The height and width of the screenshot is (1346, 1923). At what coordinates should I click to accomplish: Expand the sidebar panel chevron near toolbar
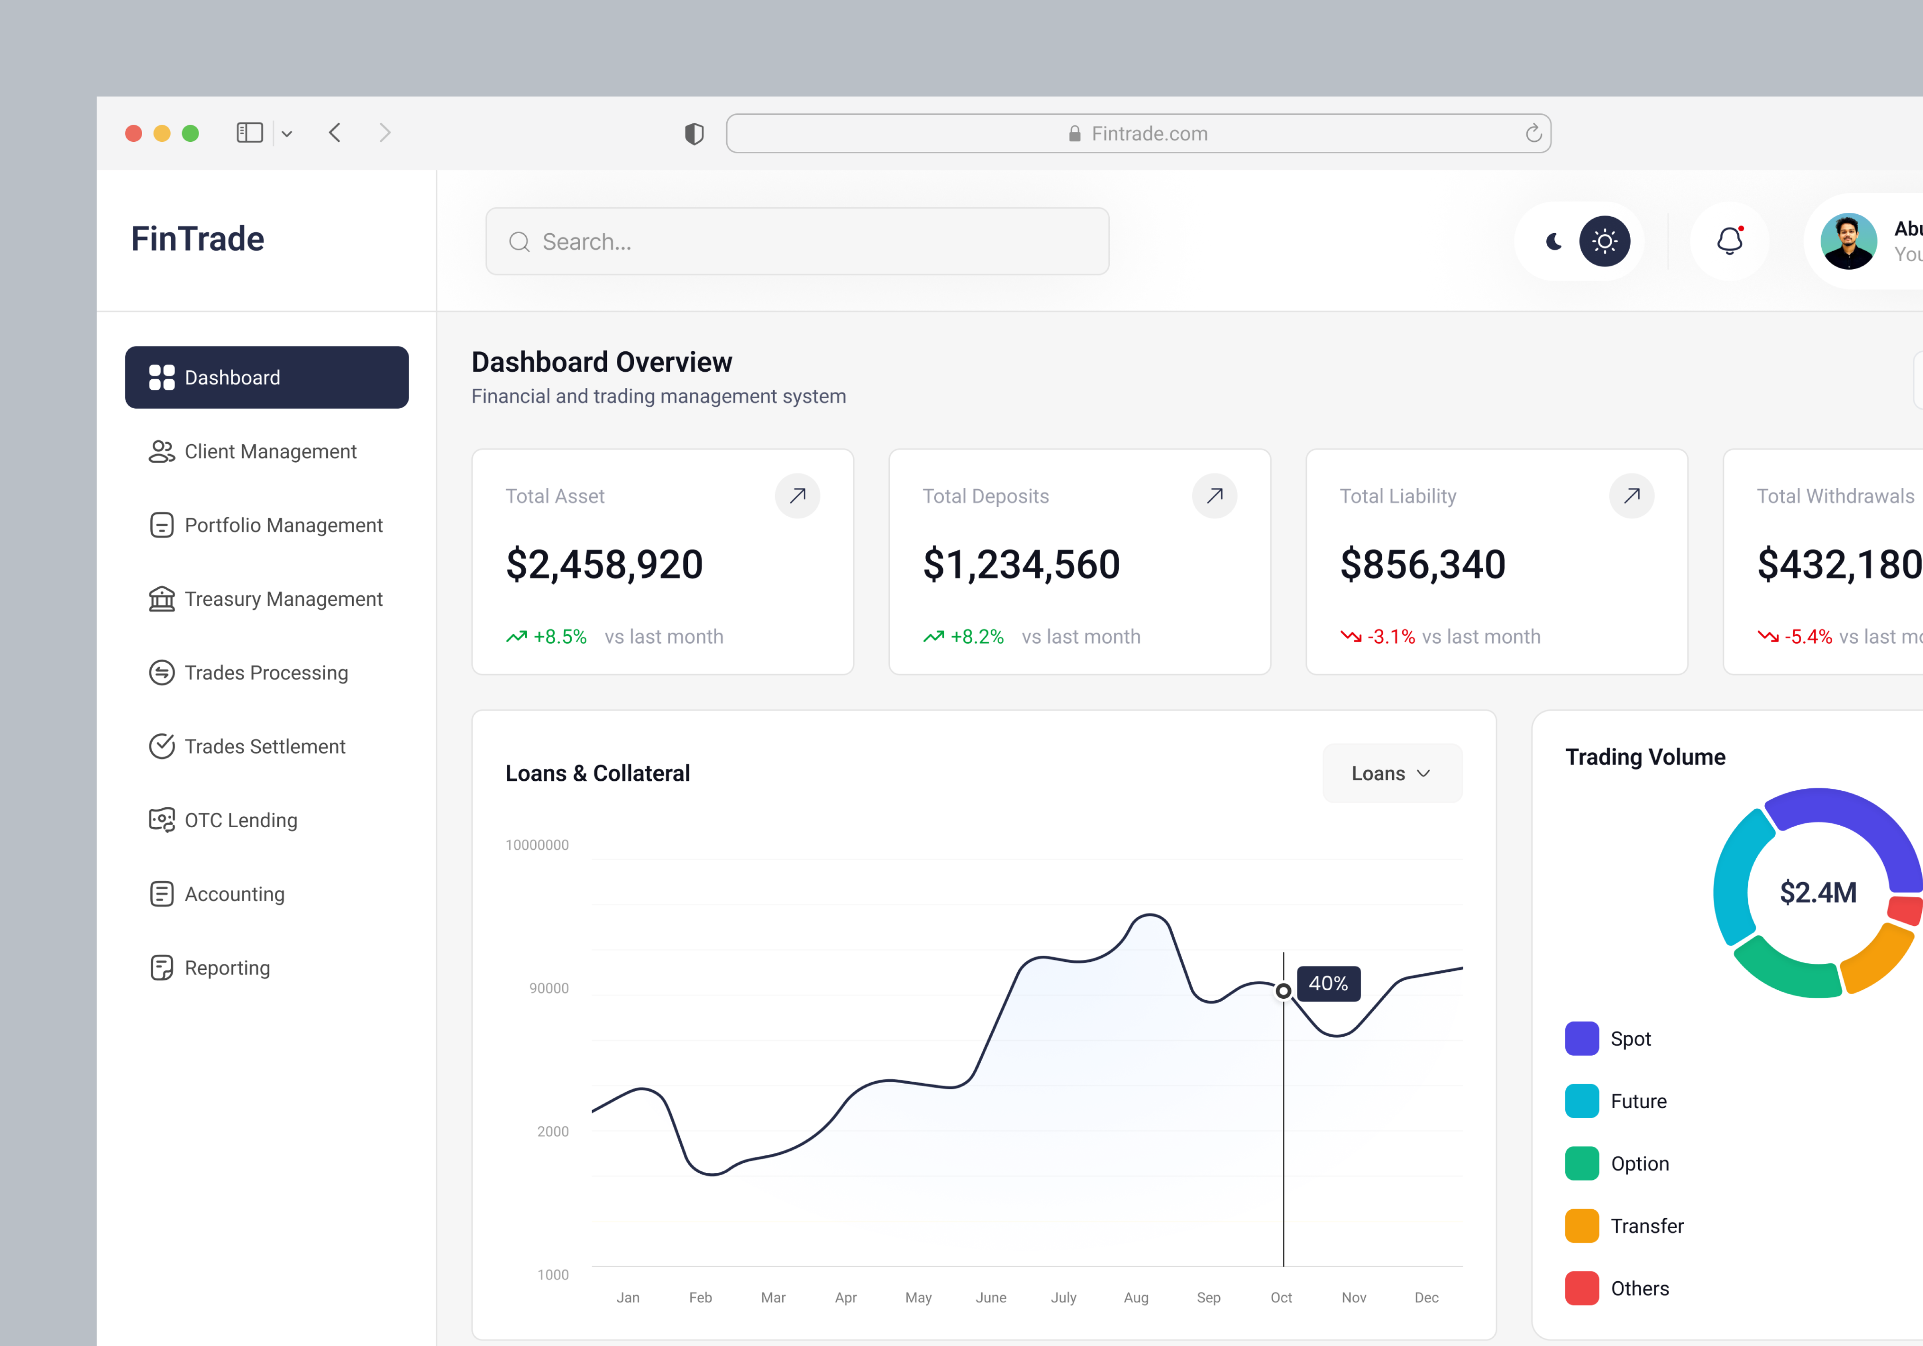click(x=287, y=133)
